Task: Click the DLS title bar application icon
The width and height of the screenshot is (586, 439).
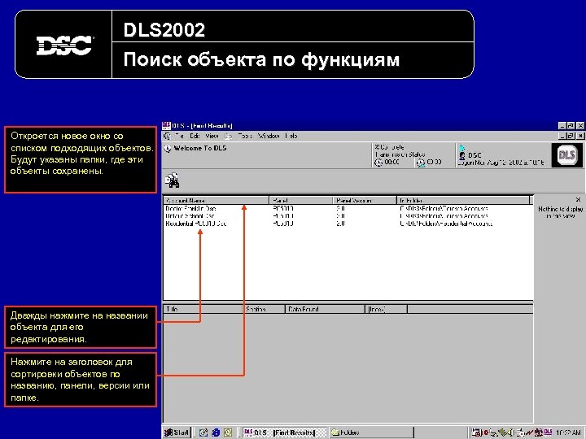Action: pyautogui.click(x=166, y=125)
